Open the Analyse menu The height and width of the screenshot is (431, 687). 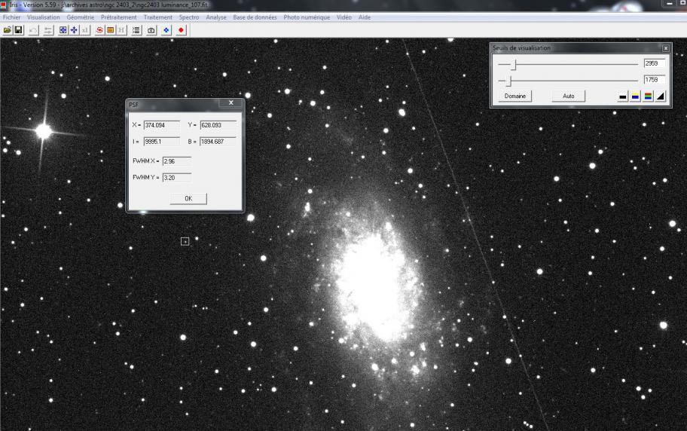[216, 17]
